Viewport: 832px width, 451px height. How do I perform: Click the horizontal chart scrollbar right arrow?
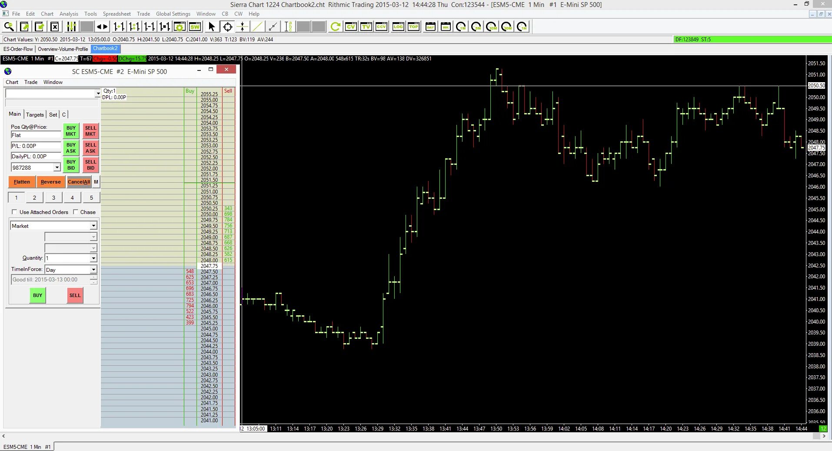(824, 436)
